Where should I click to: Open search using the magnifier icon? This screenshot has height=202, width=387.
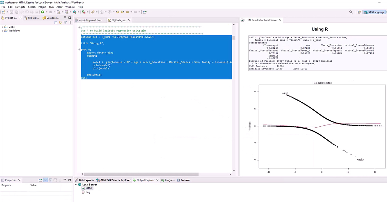pos(351,12)
